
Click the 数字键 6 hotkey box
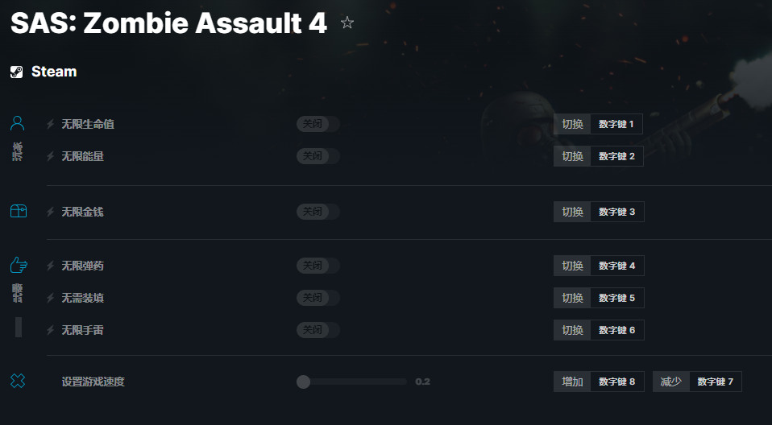(x=617, y=330)
